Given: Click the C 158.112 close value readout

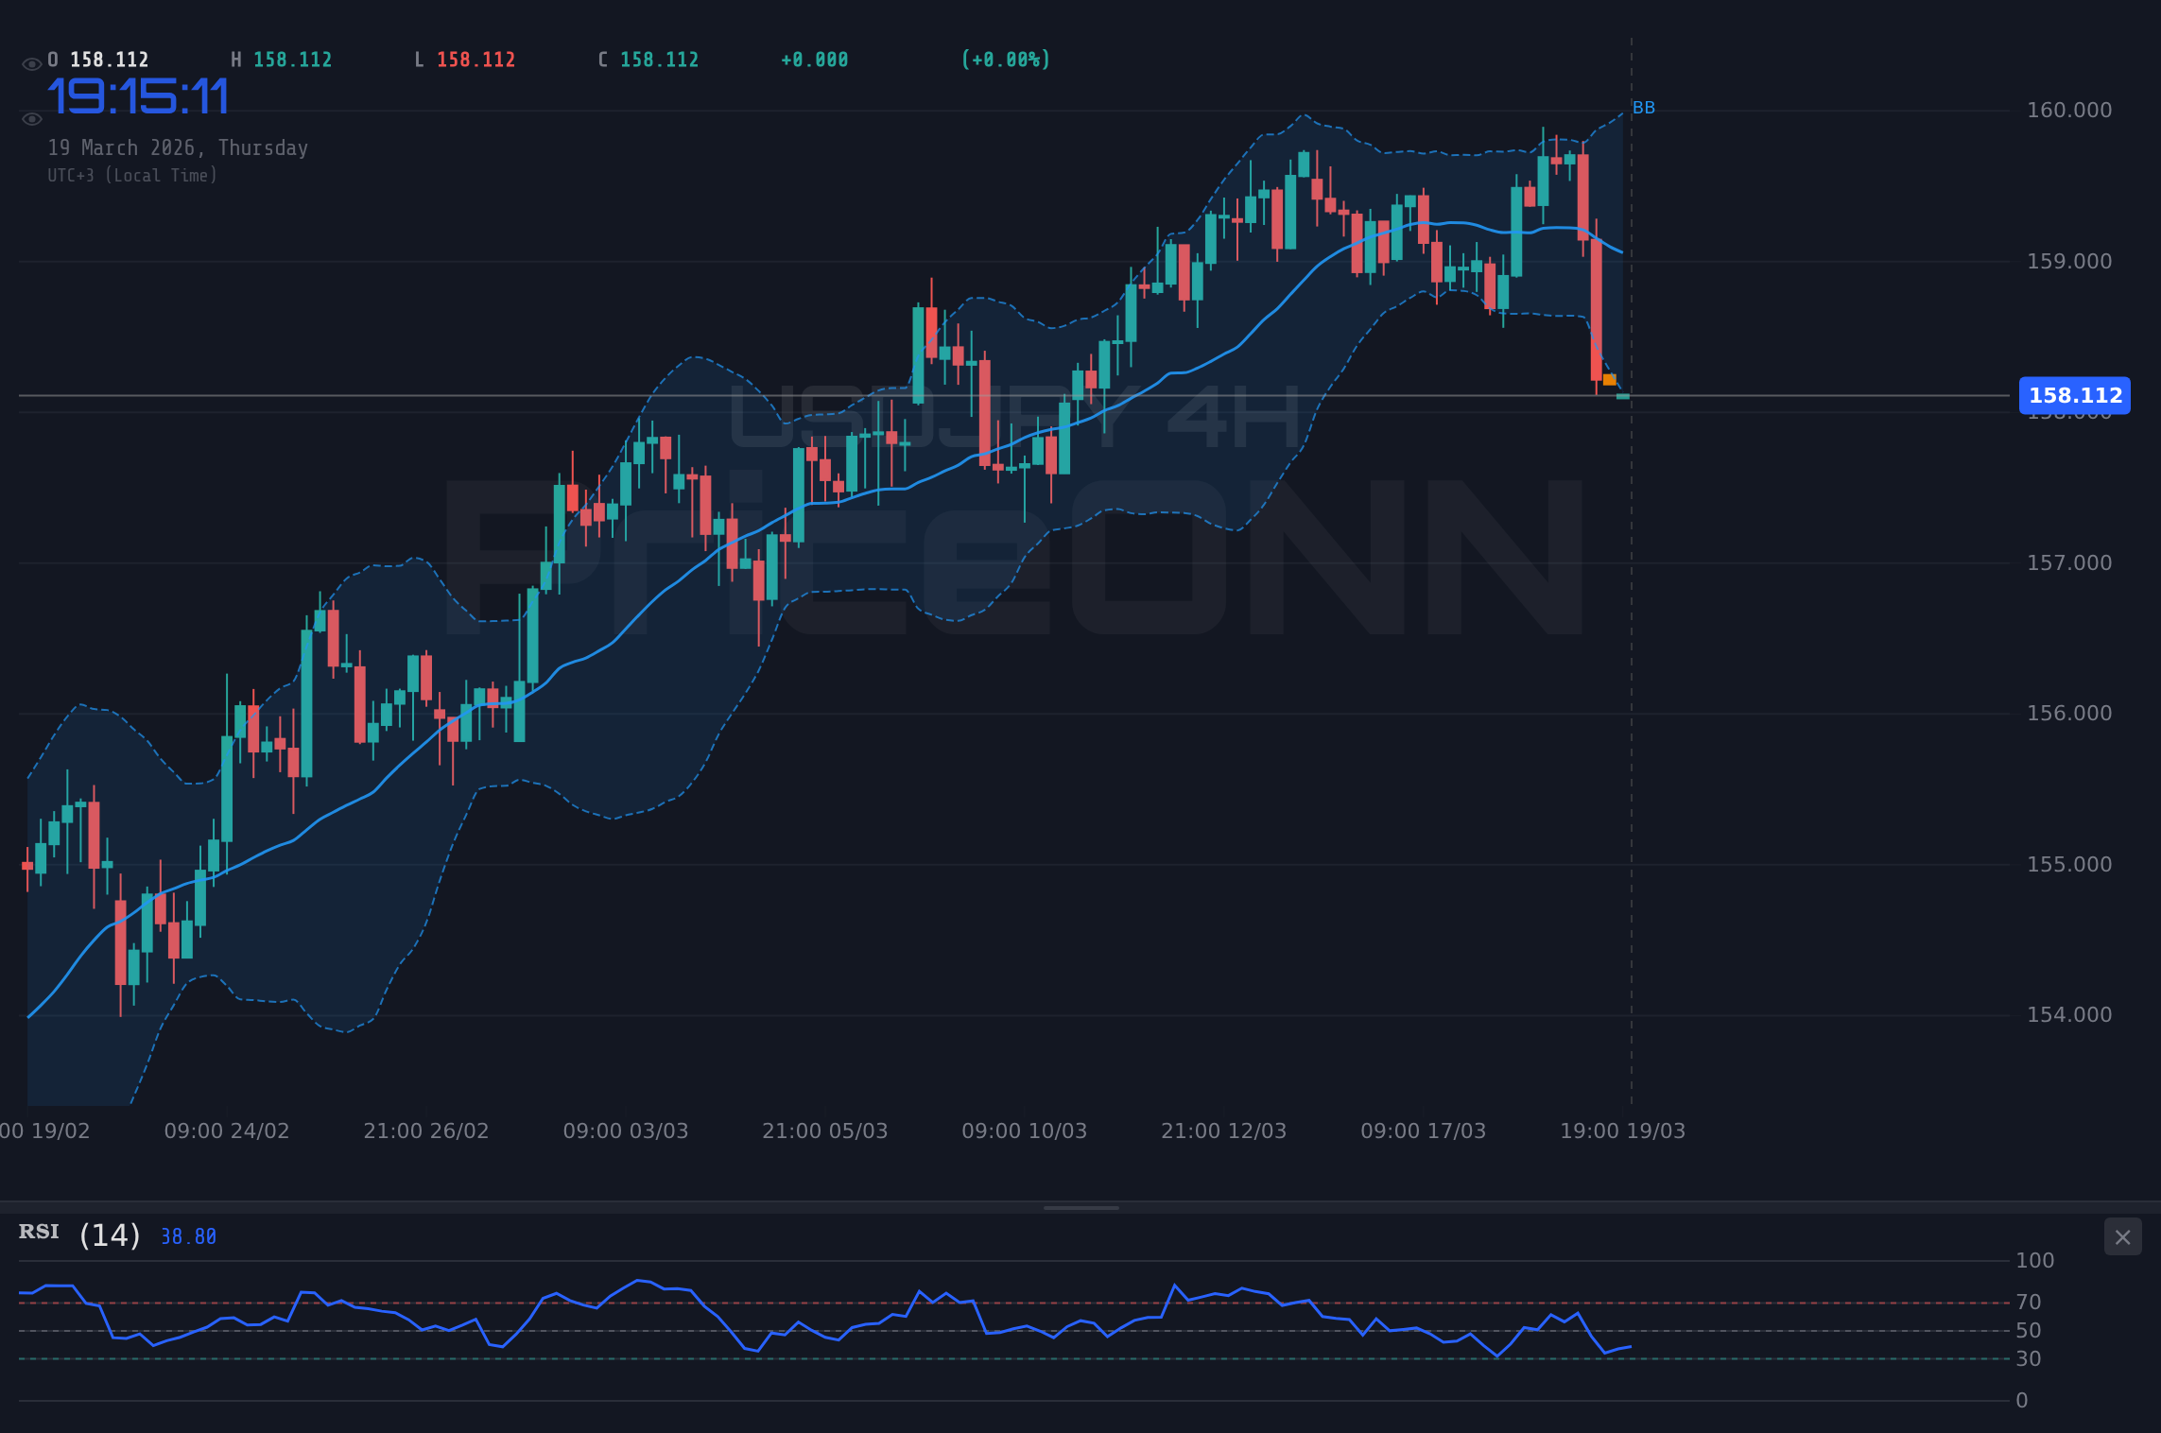Looking at the screenshot, I should [648, 59].
